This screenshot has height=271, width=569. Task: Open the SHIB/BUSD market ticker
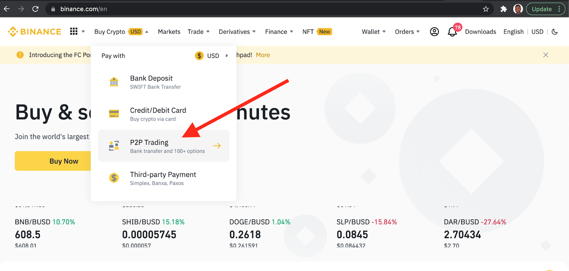coord(153,233)
